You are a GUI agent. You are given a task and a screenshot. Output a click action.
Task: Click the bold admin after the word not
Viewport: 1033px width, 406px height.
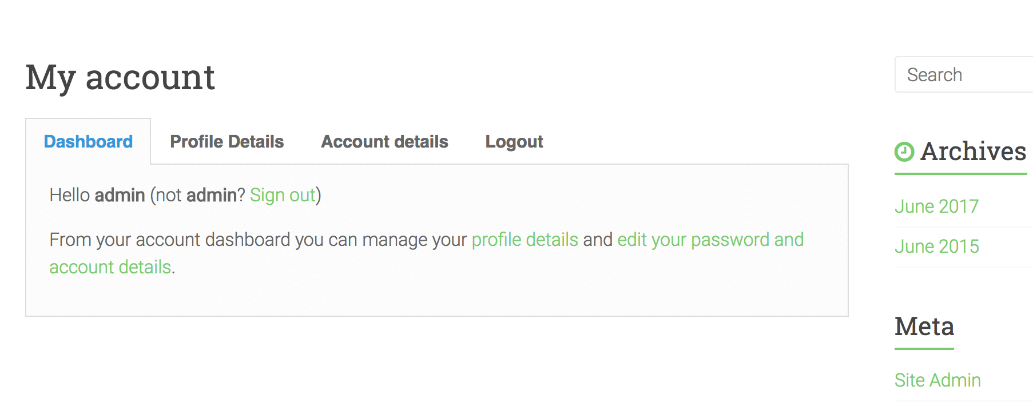point(211,195)
